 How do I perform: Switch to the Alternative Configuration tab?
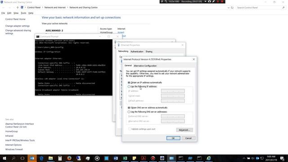pyautogui.click(x=145, y=66)
